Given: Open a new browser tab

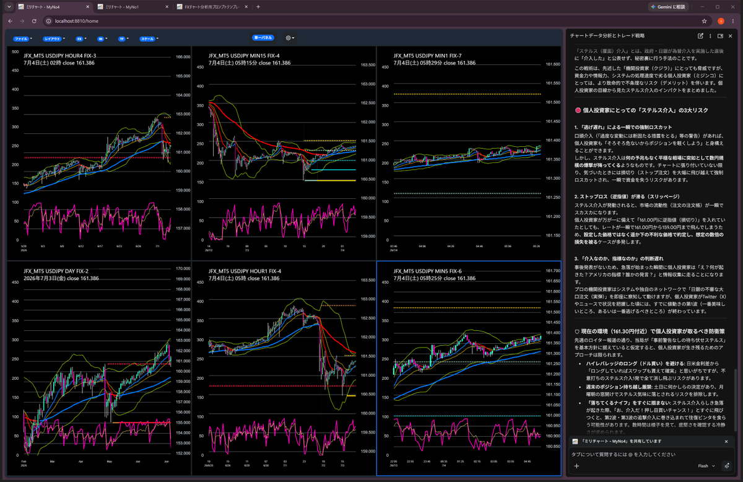Looking at the screenshot, I should click(258, 7).
